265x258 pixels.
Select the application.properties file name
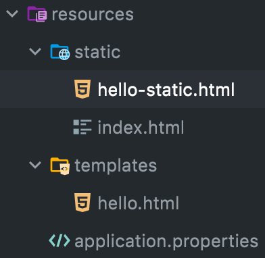coord(166,242)
